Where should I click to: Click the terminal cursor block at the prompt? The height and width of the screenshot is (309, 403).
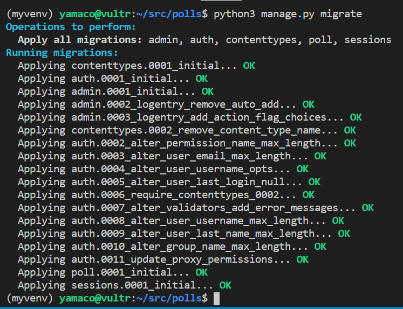coord(216,299)
